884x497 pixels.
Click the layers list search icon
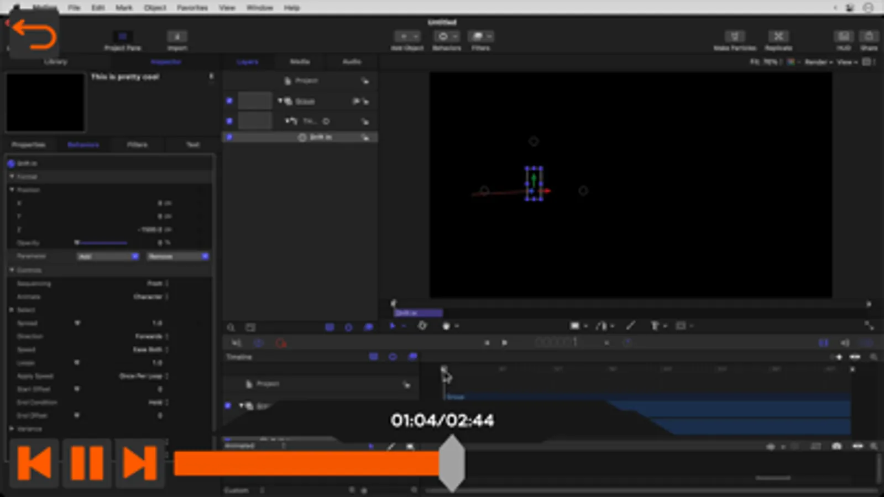[x=231, y=327]
